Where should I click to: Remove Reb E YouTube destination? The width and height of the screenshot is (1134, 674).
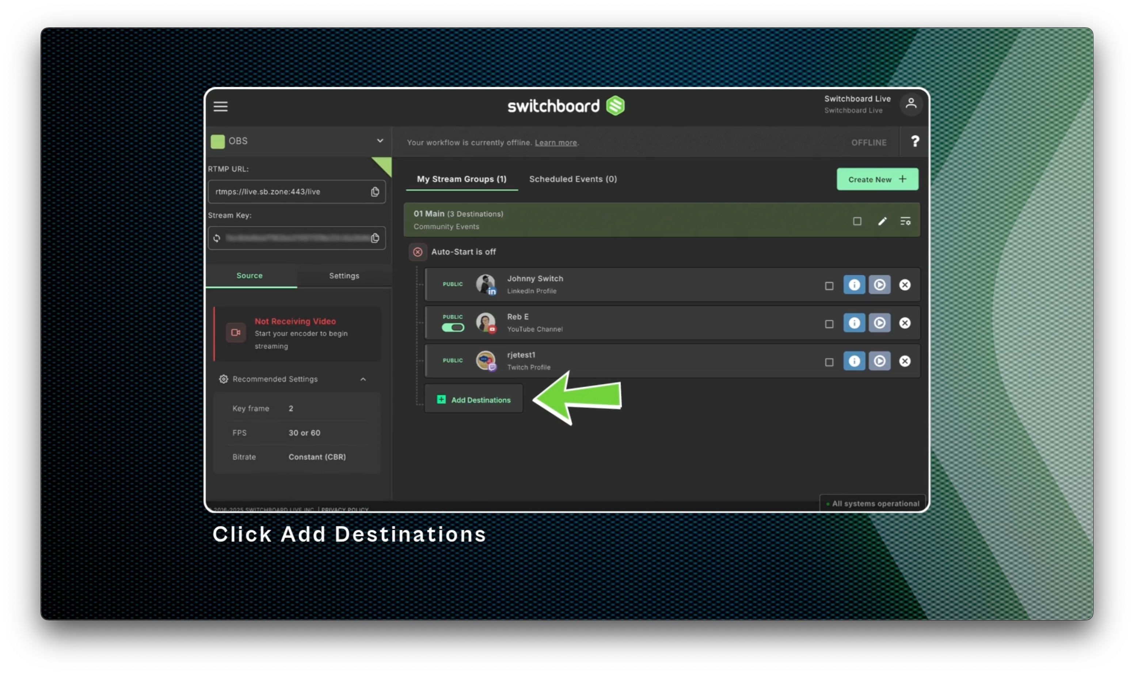(x=905, y=323)
